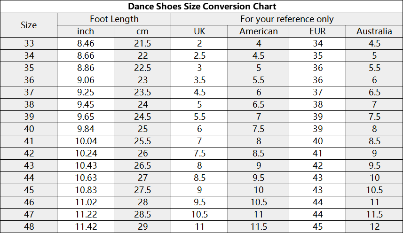Click the Foot Length header cell

(114, 19)
